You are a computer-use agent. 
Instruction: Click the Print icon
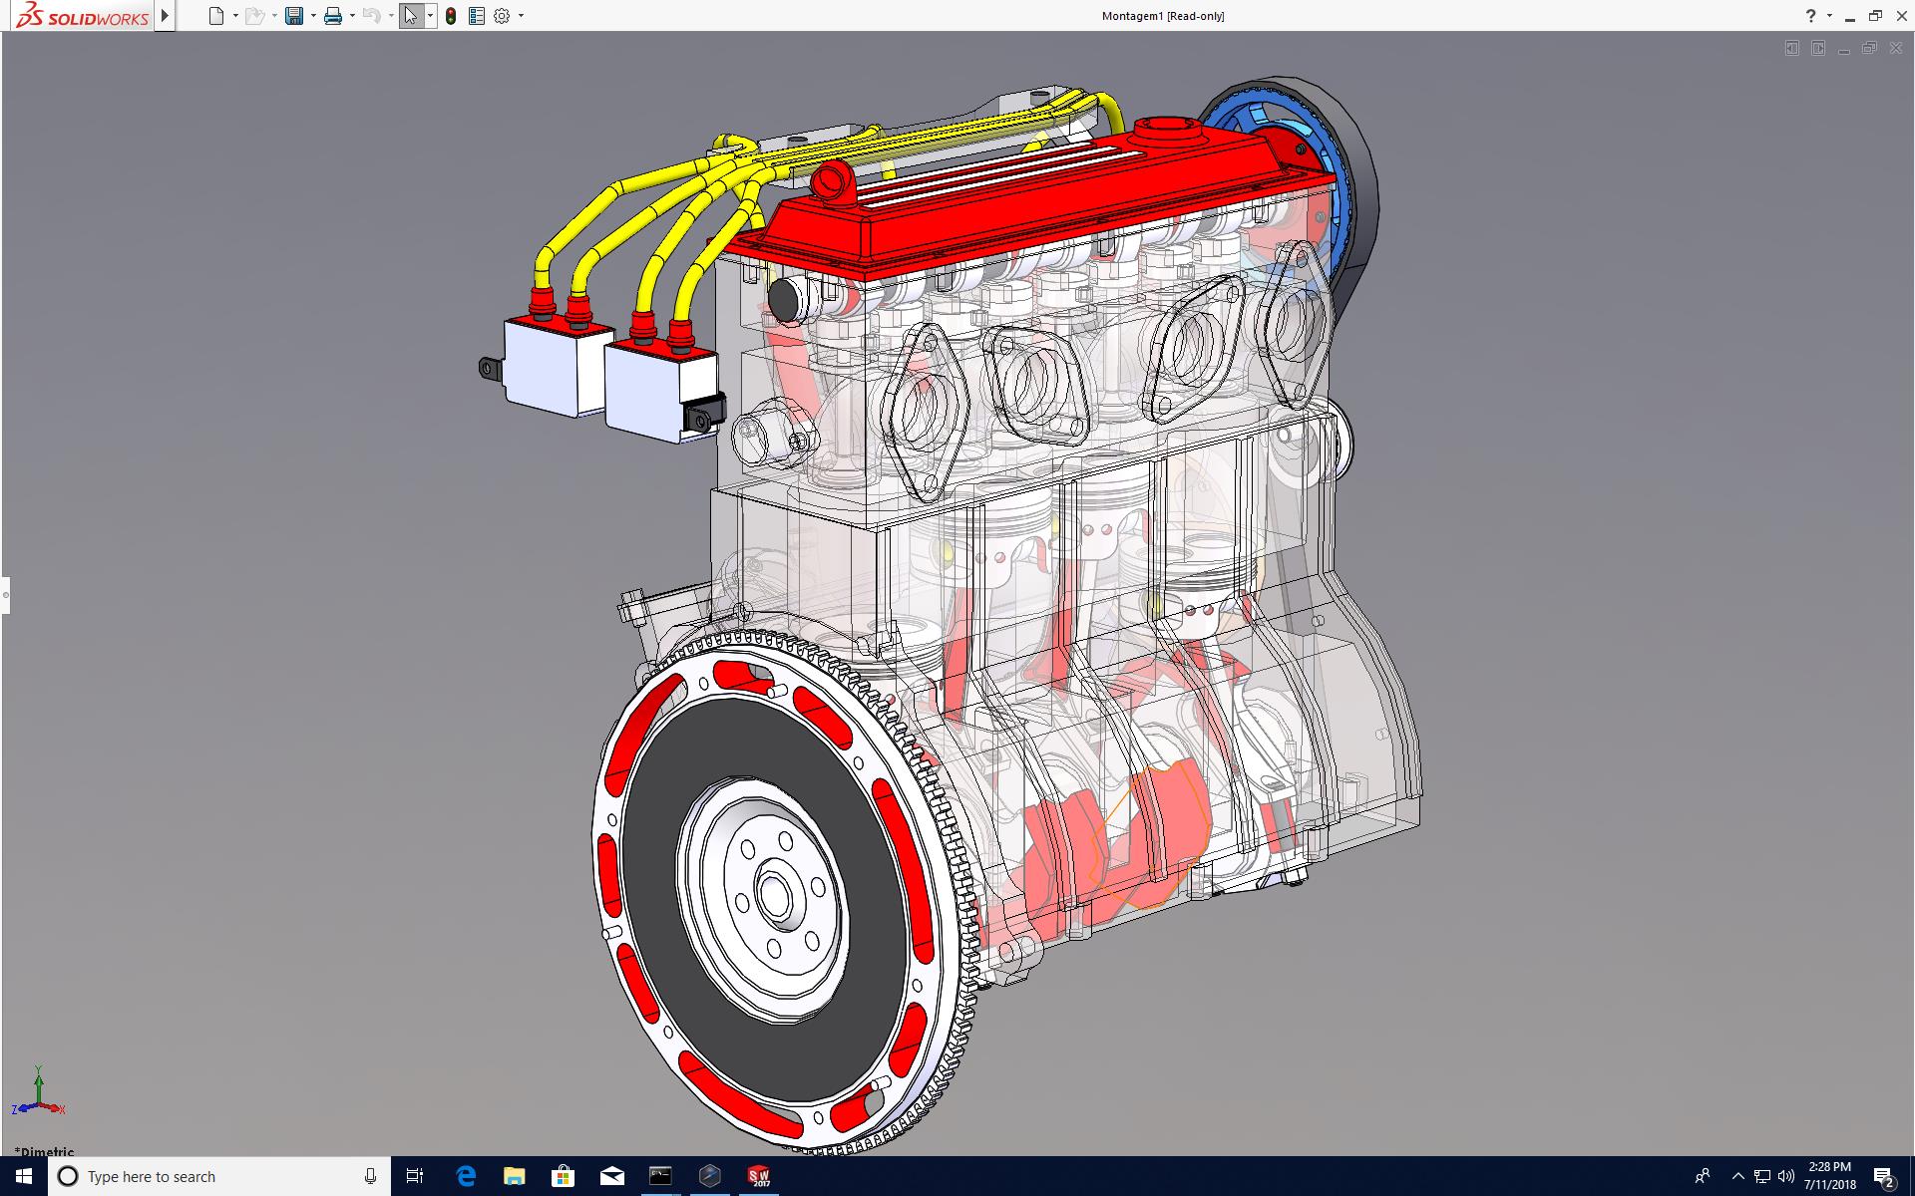pos(333,16)
